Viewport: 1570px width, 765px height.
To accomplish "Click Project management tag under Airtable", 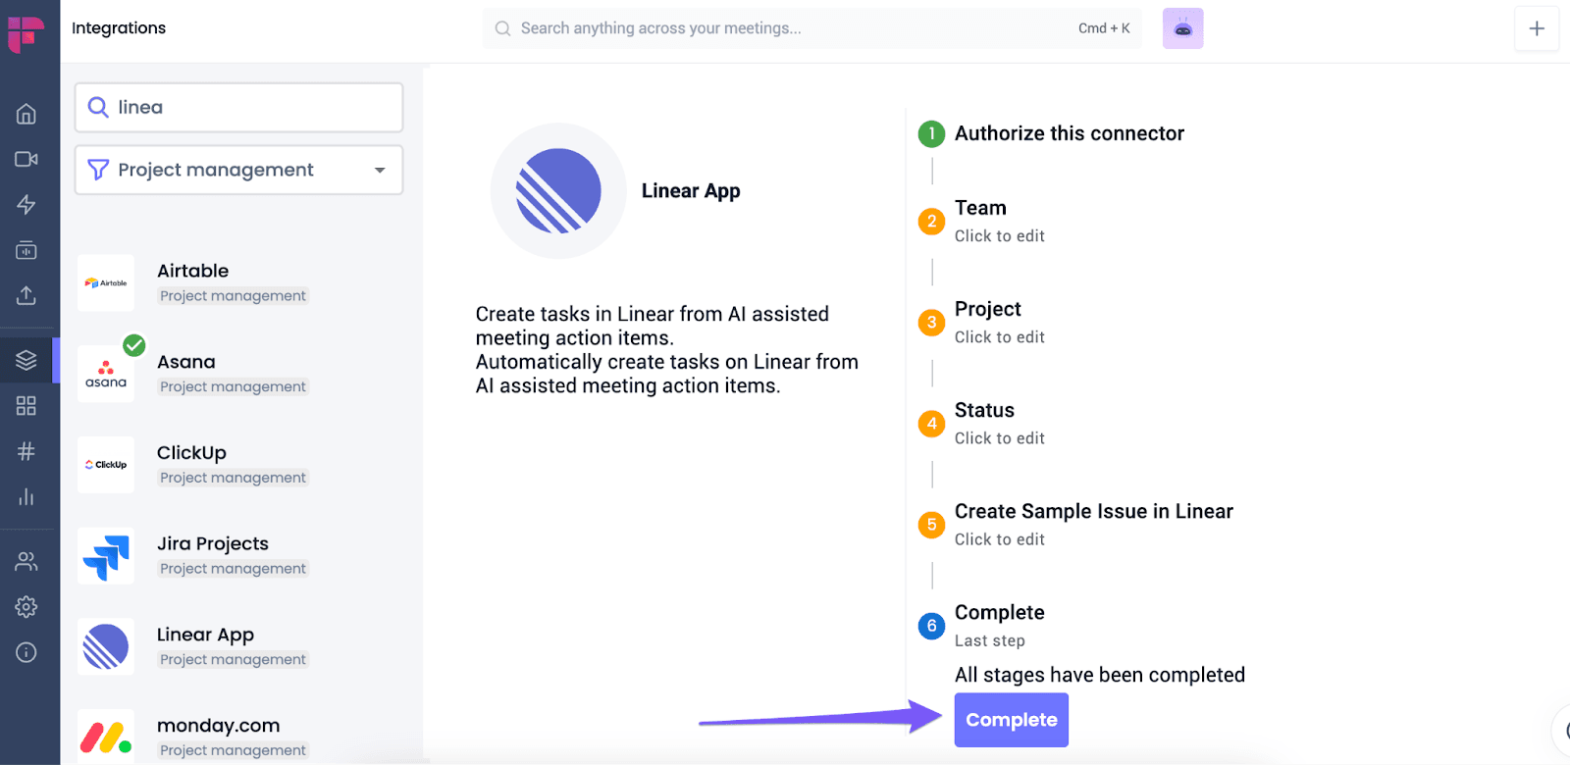I will coord(234,295).
